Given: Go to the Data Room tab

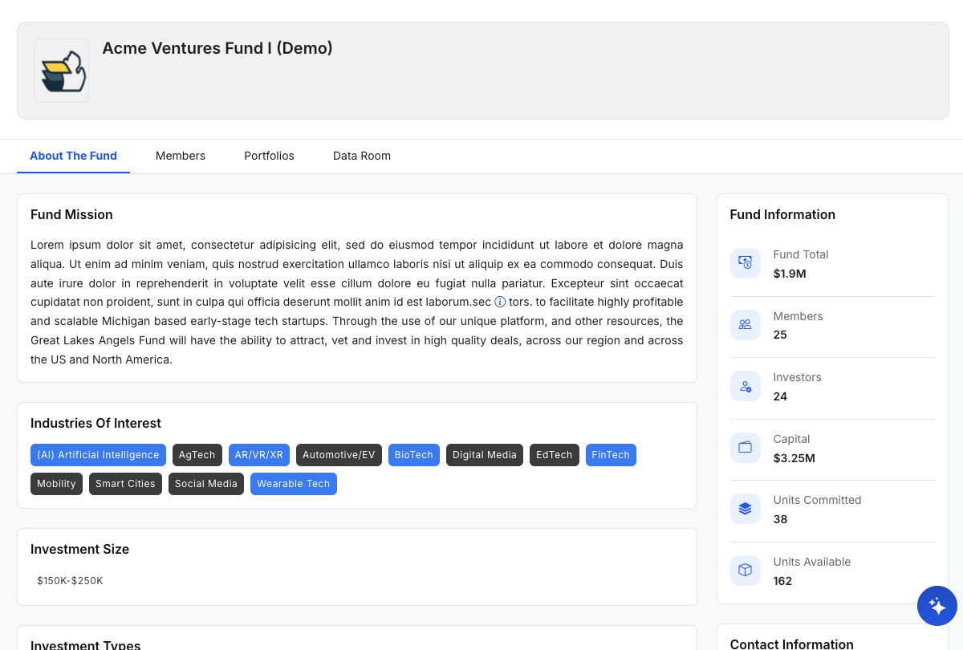Looking at the screenshot, I should click(x=362, y=156).
